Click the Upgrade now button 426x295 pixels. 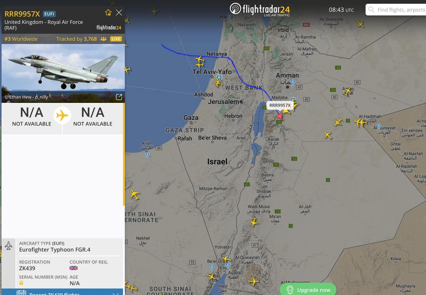tap(308, 289)
